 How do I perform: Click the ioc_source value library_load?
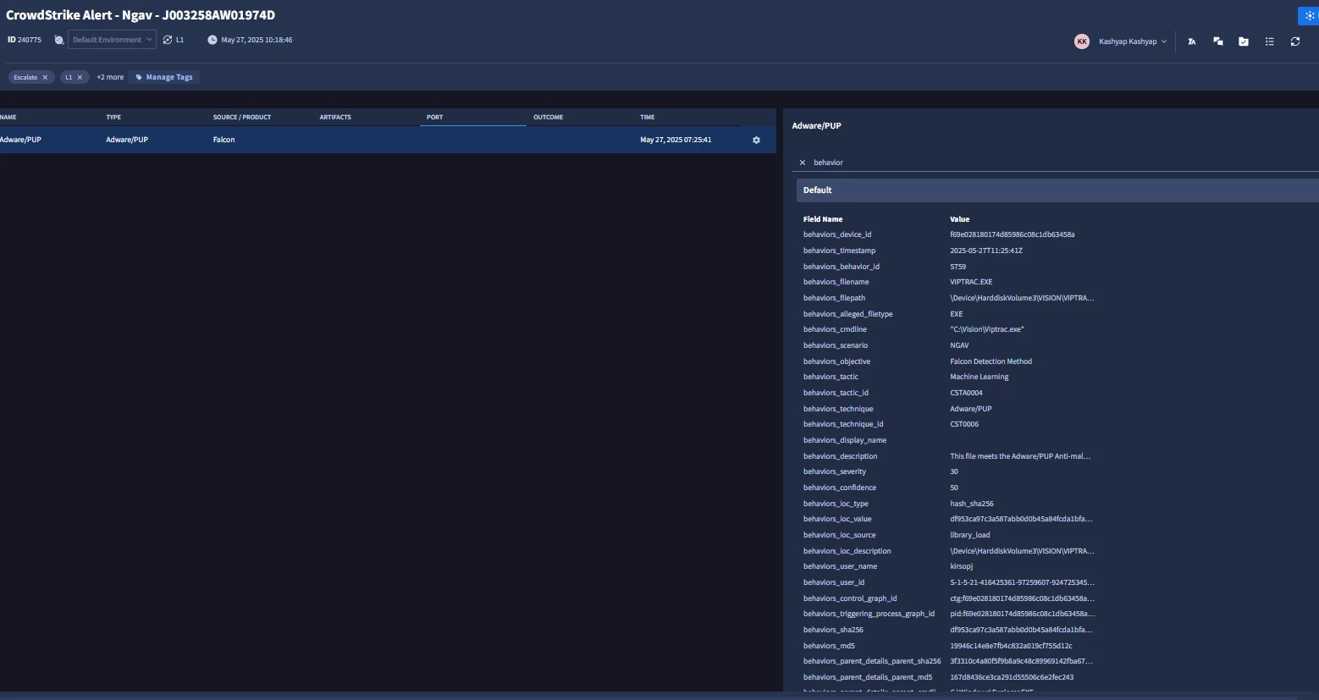[970, 535]
